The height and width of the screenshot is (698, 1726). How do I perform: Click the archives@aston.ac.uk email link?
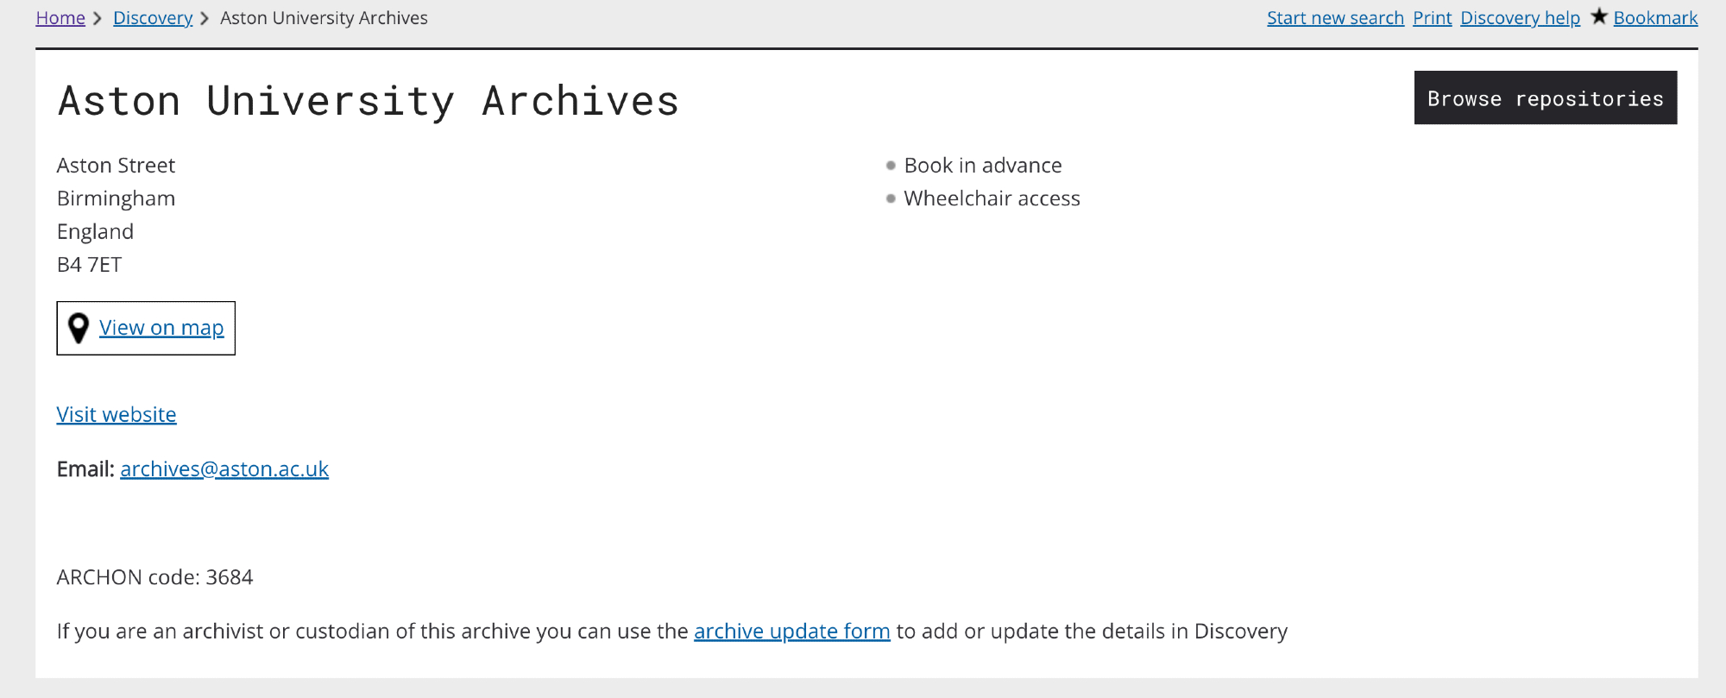point(224,469)
